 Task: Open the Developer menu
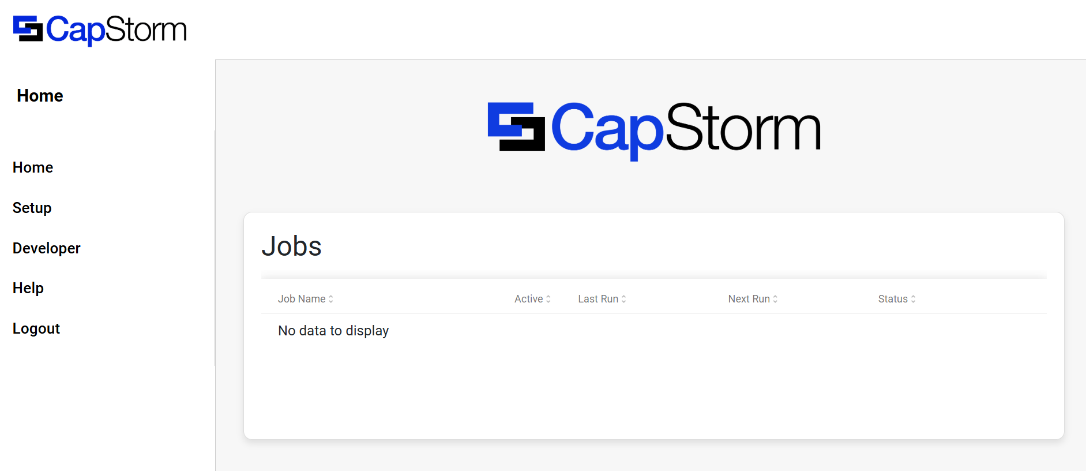47,248
